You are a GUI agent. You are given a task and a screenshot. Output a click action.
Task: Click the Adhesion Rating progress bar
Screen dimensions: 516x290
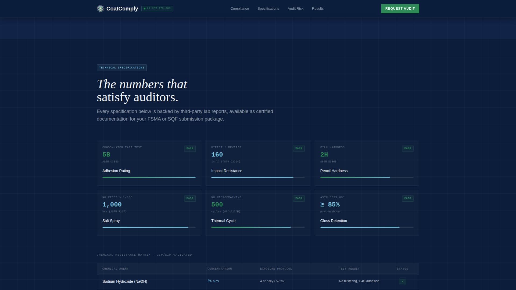149,177
